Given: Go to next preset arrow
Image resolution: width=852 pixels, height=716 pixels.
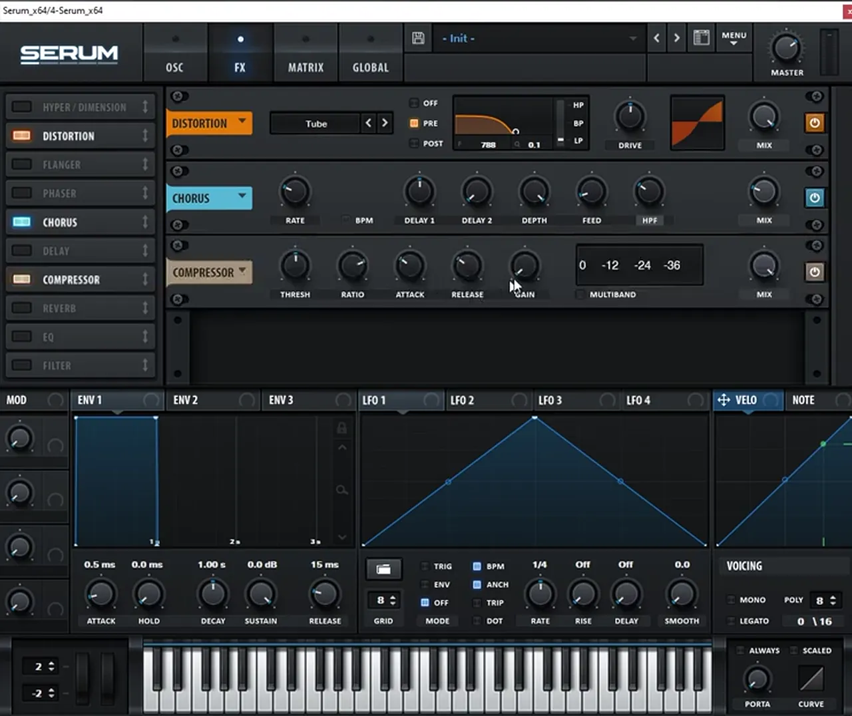Looking at the screenshot, I should tap(677, 38).
